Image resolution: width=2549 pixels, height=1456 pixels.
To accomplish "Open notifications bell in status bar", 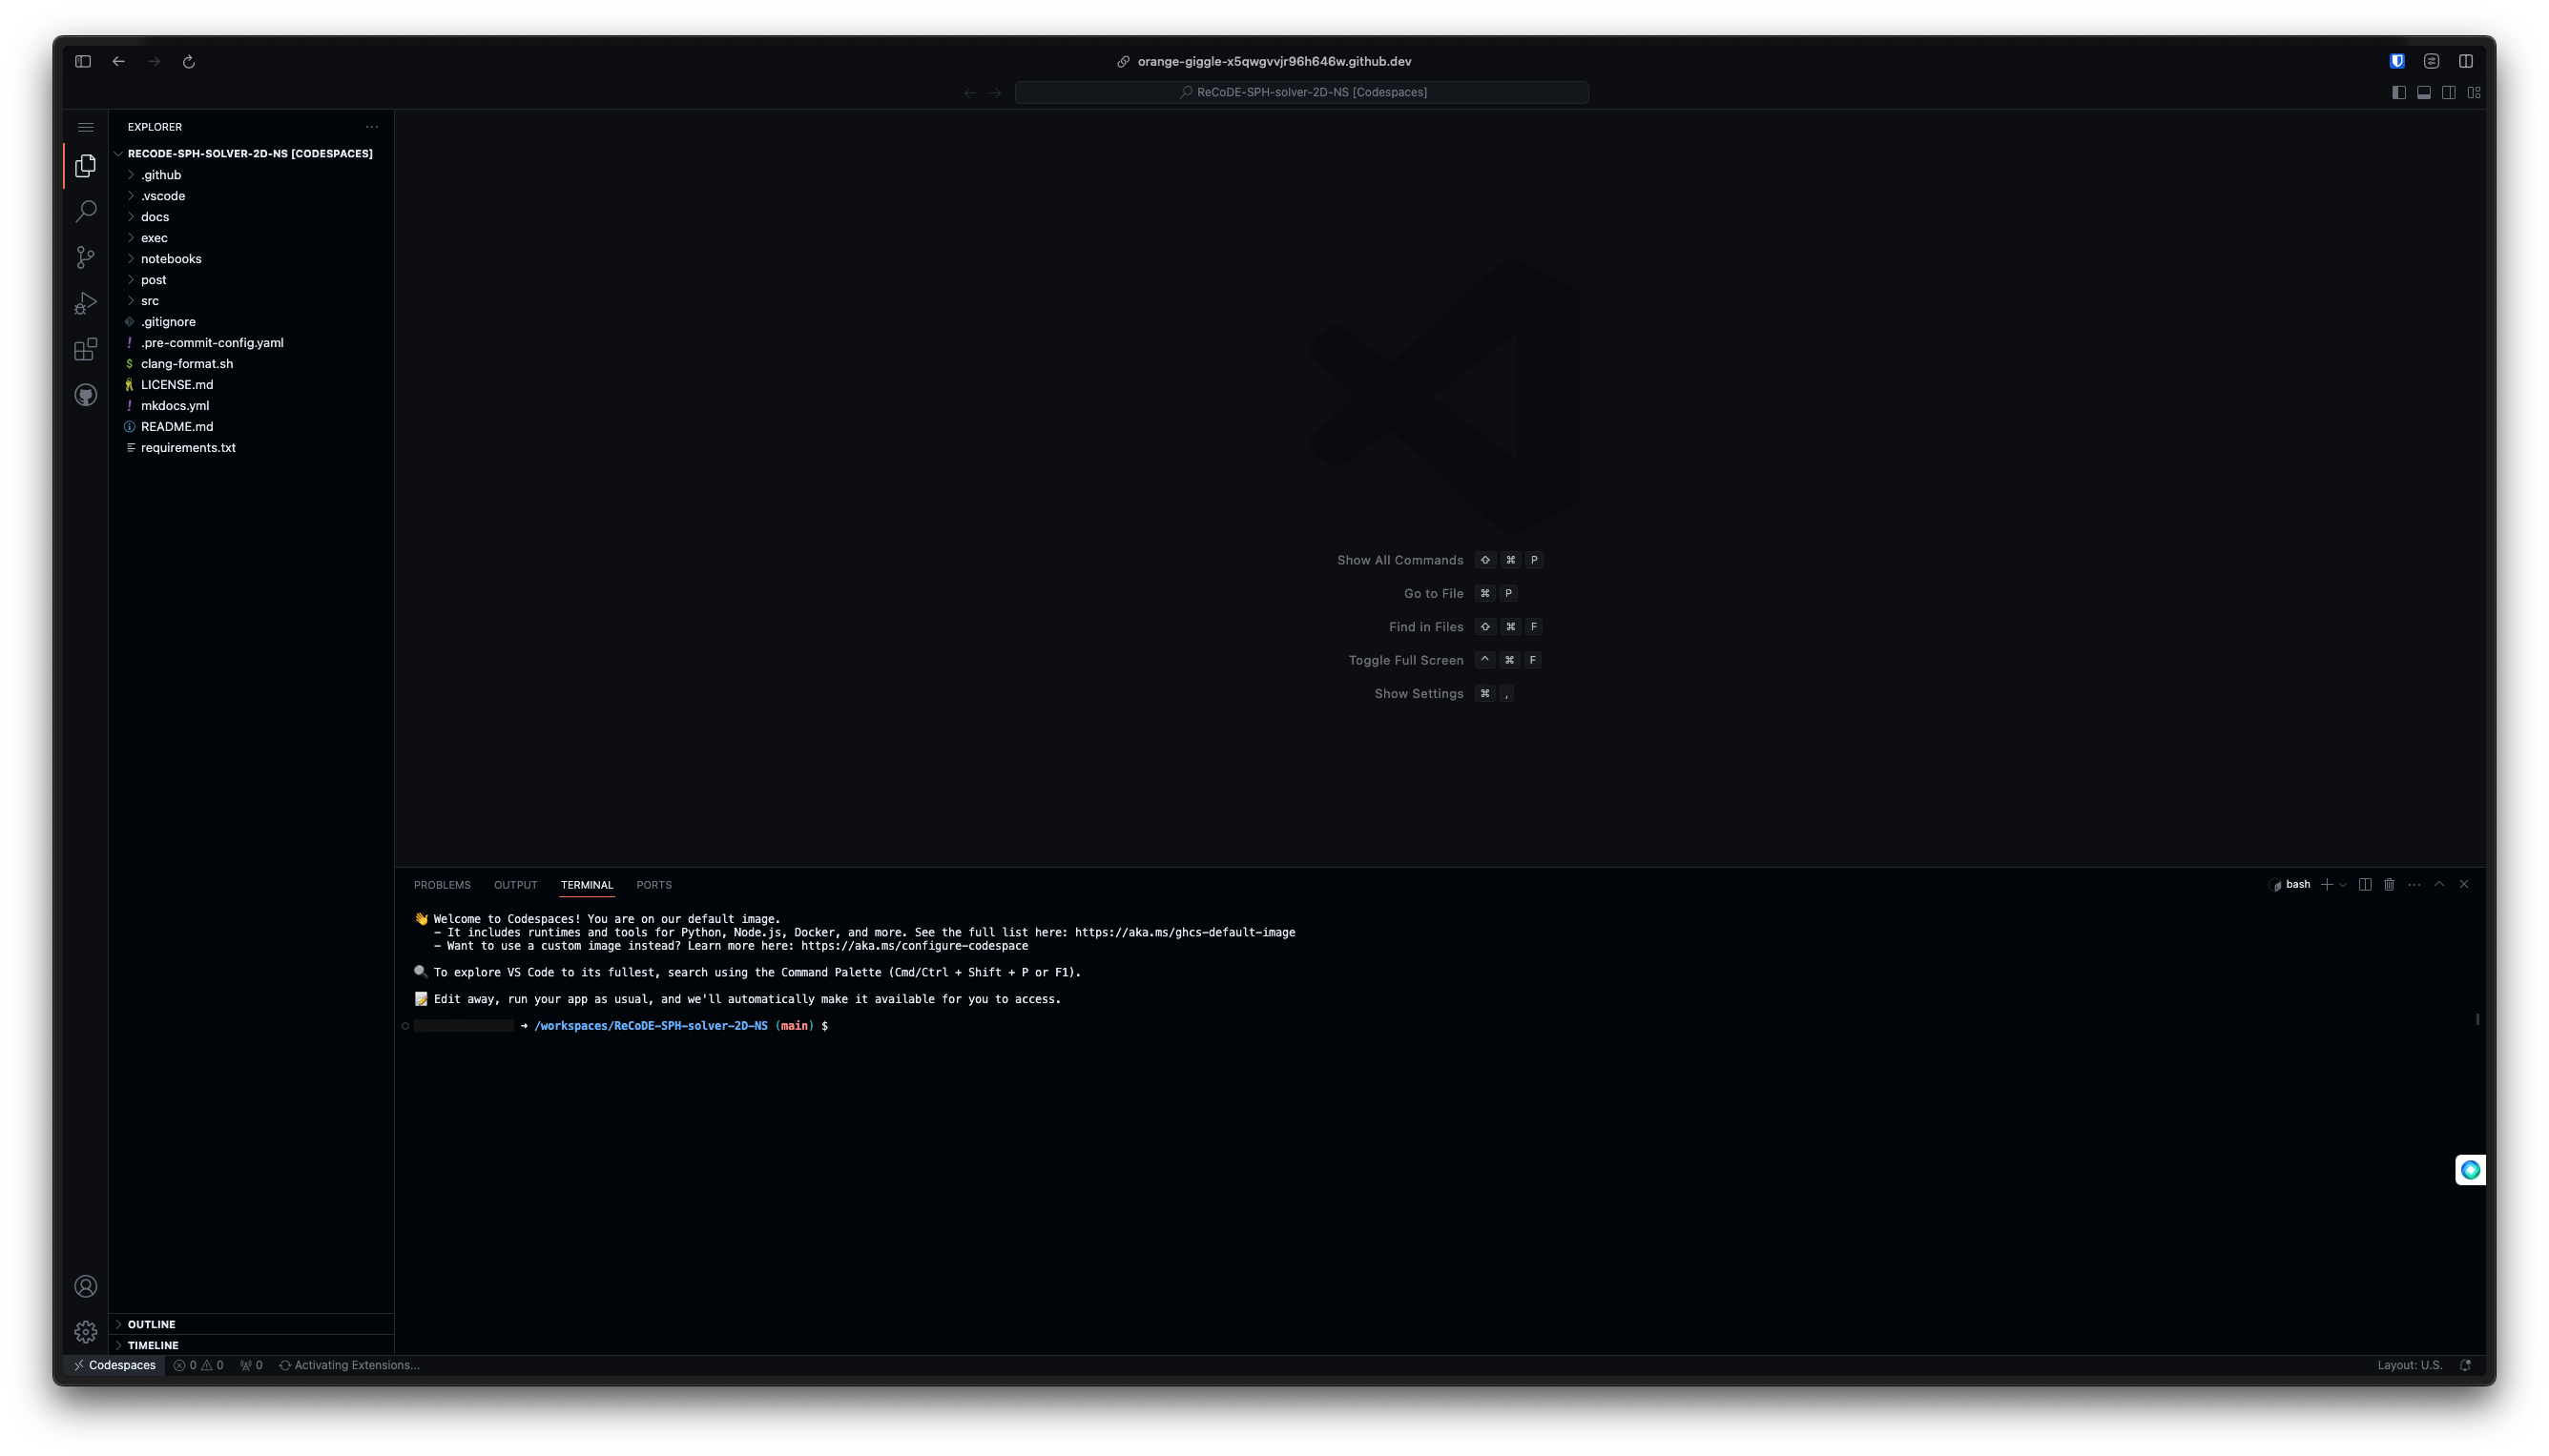I will pyautogui.click(x=2465, y=1366).
